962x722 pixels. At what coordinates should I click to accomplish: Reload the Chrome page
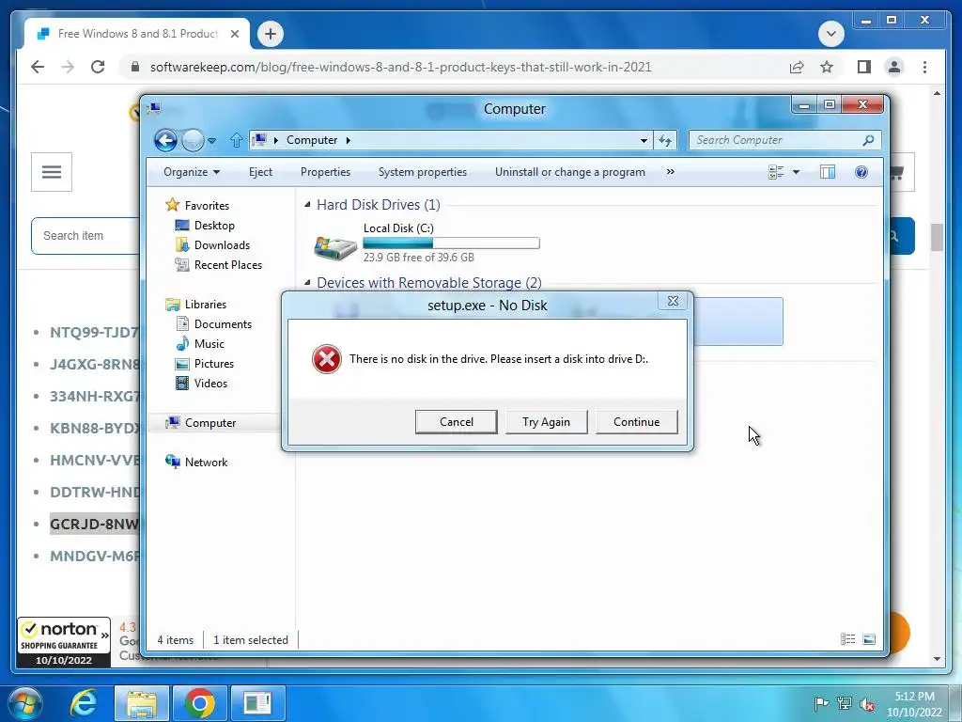(98, 67)
